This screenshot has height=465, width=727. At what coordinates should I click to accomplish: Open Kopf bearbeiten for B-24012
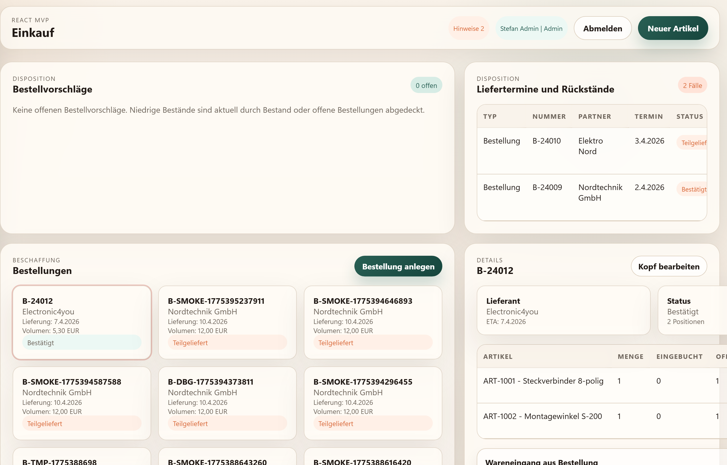tap(668, 266)
